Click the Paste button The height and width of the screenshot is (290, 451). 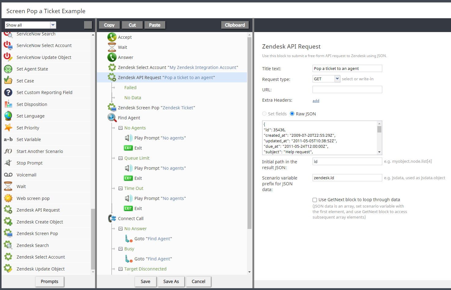pos(155,25)
